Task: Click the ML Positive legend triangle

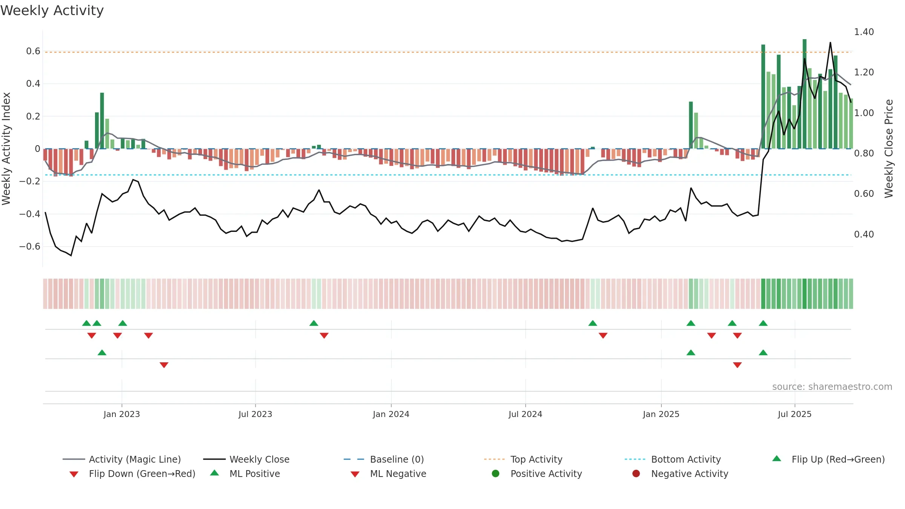Action: coord(215,473)
